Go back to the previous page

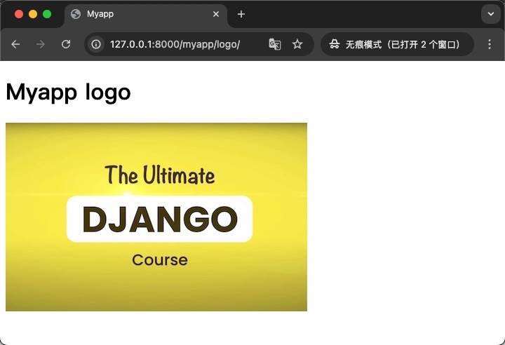coord(15,44)
